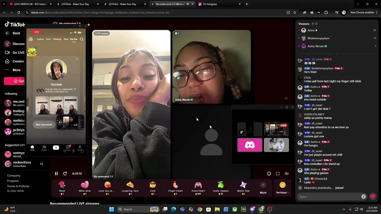Screen dimensions: 381x214
Task: Send a Finger Heart gift
Action: tap(175, 188)
